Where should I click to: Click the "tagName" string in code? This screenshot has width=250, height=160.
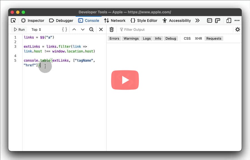pyautogui.click(x=84, y=60)
